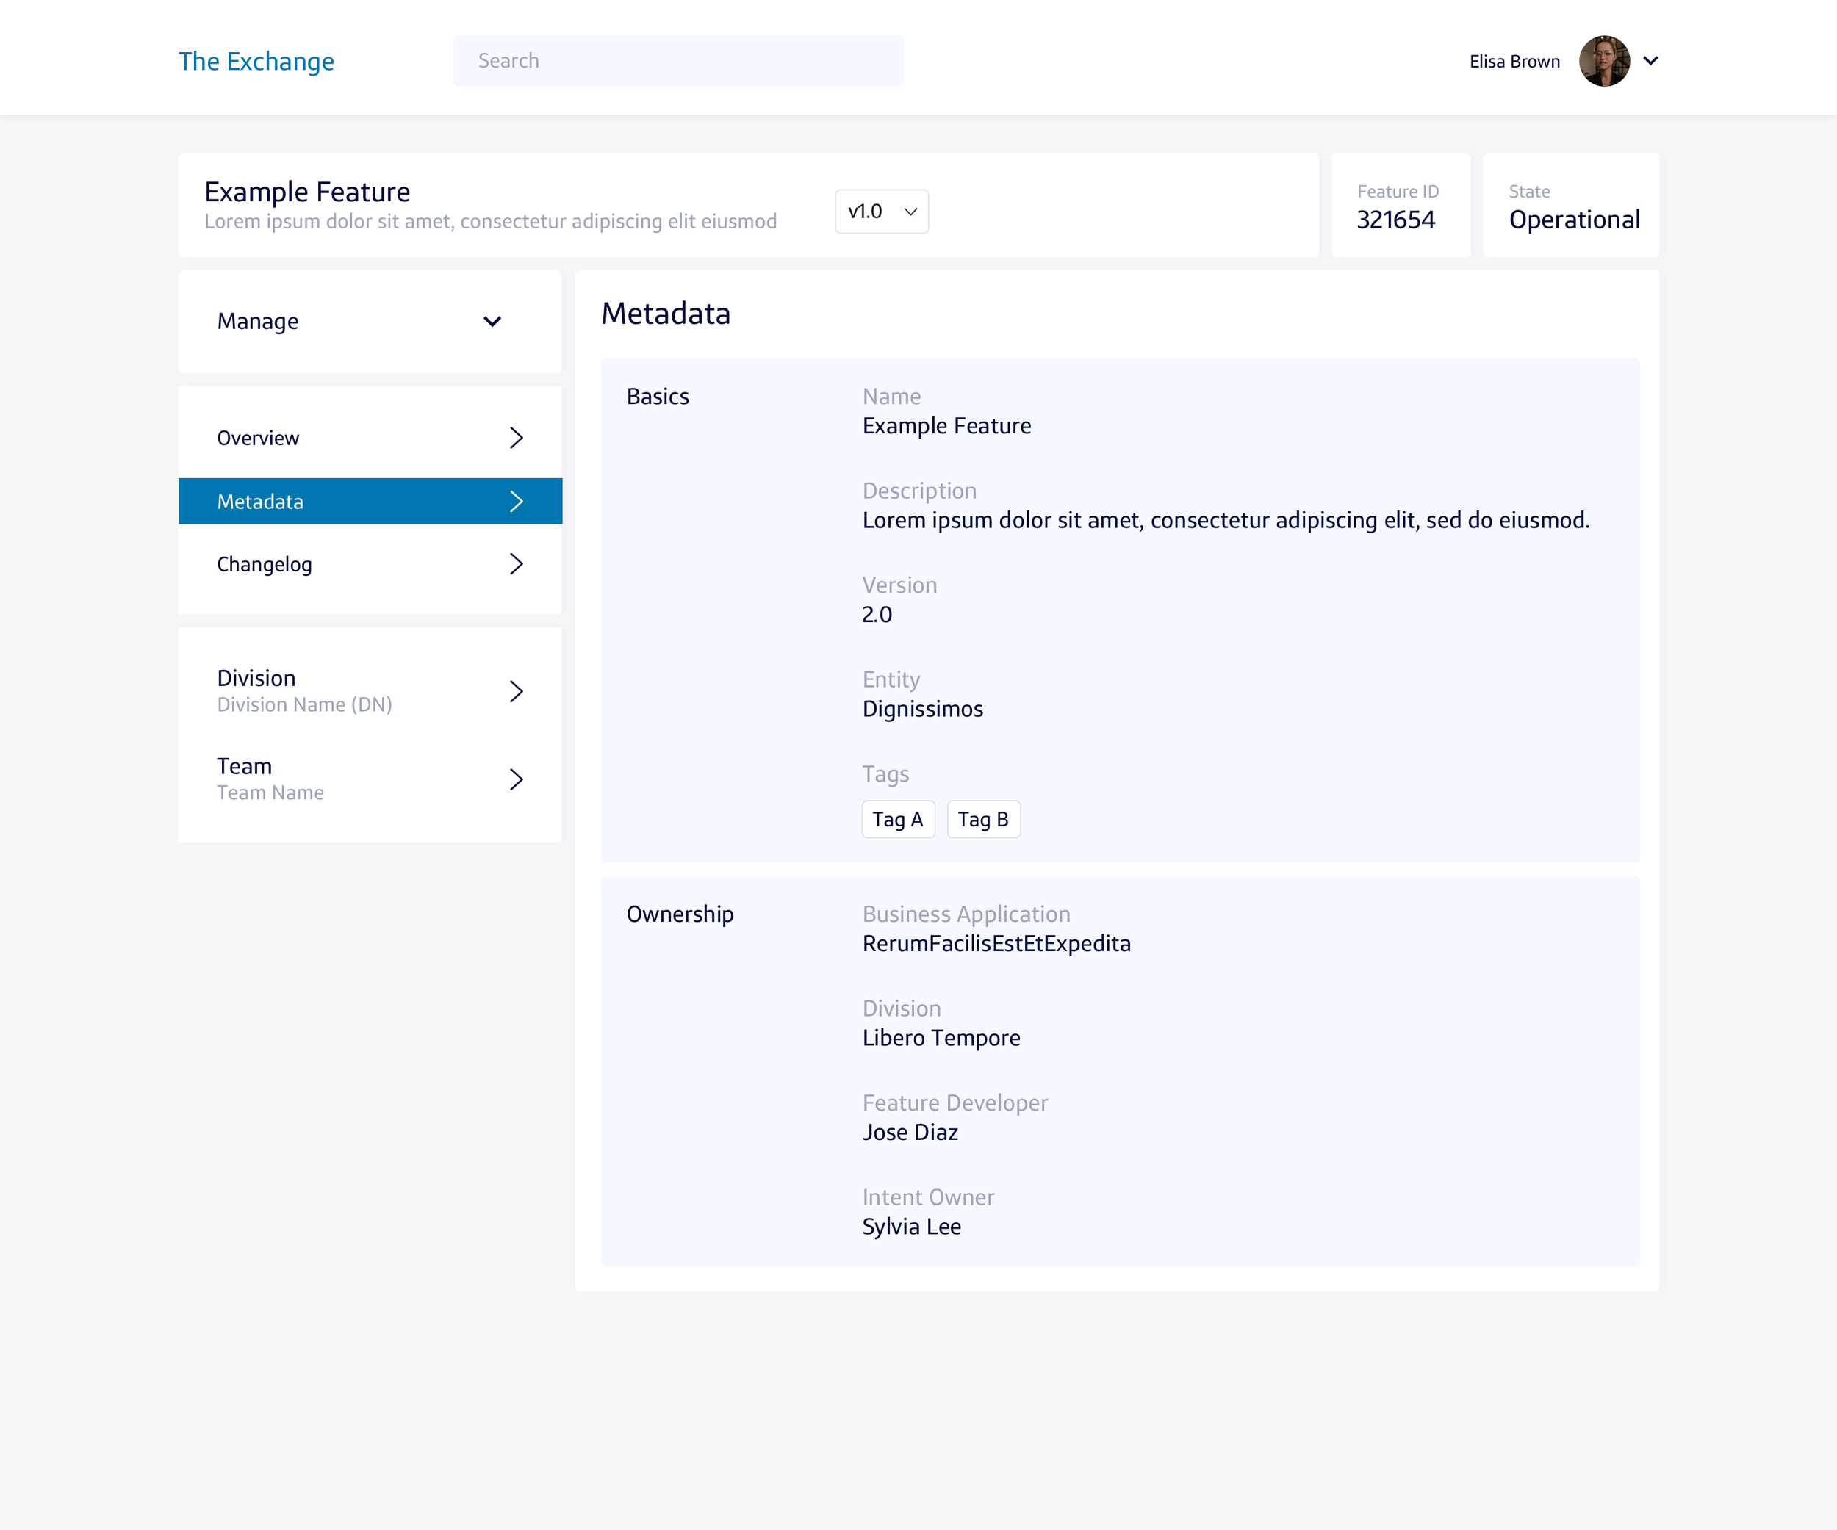This screenshot has width=1837, height=1530.
Task: Expand the Manage menu chevron
Action: click(492, 322)
